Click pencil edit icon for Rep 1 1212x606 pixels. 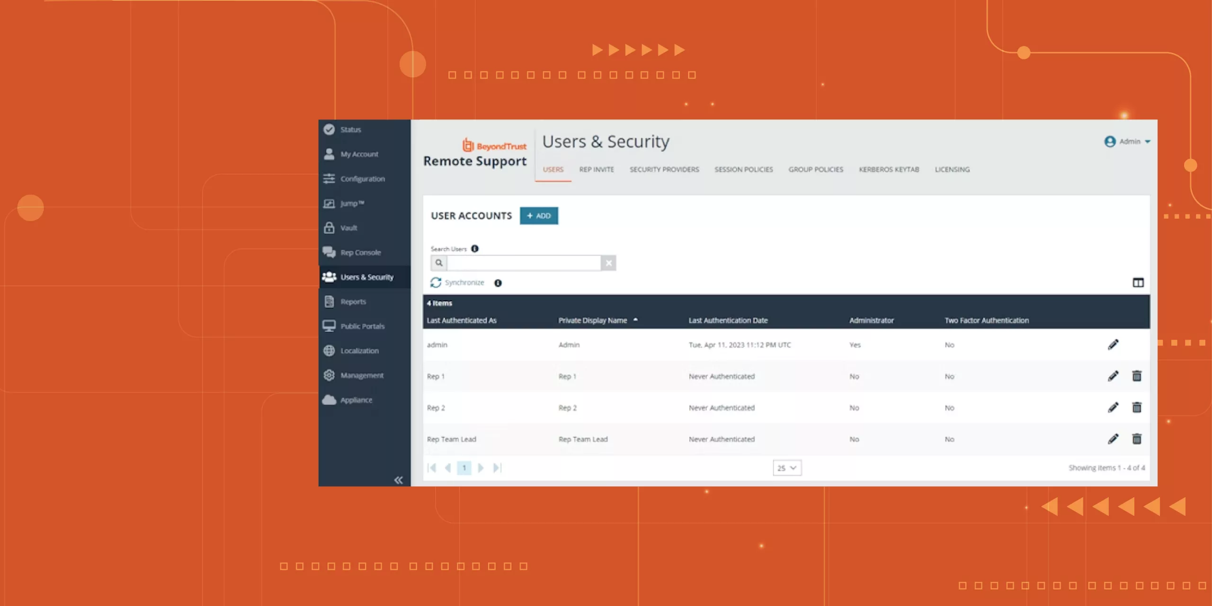coord(1113,376)
